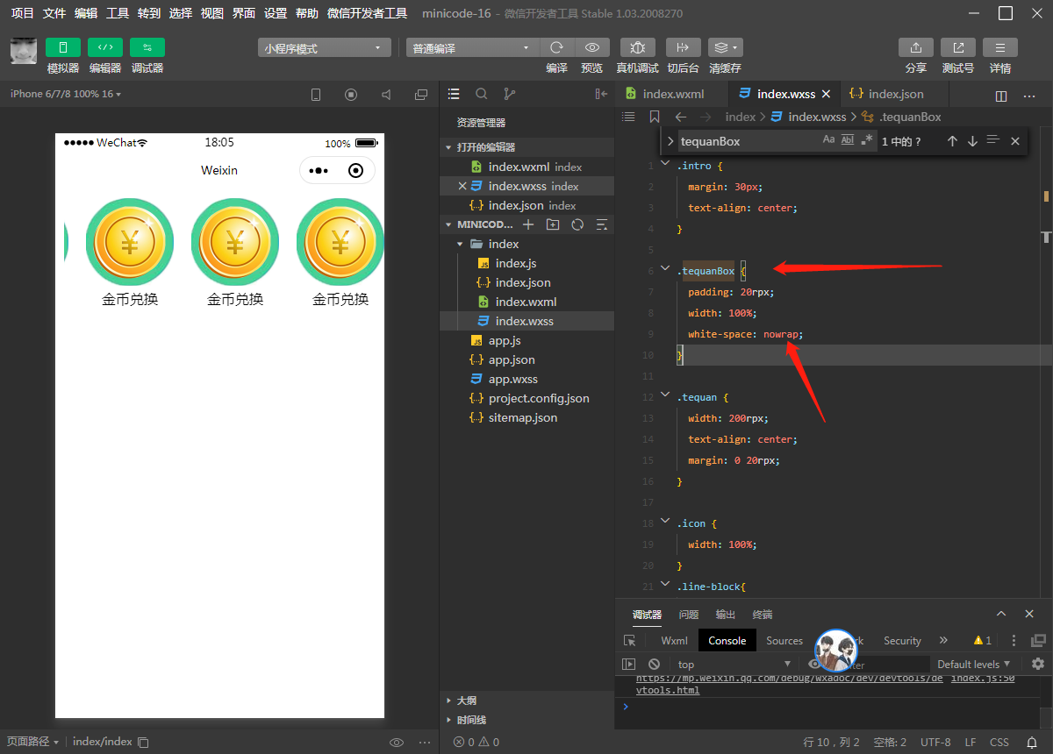Screen dimensions: 1053x754
Task: Open the 工具 menu
Action: click(x=118, y=13)
